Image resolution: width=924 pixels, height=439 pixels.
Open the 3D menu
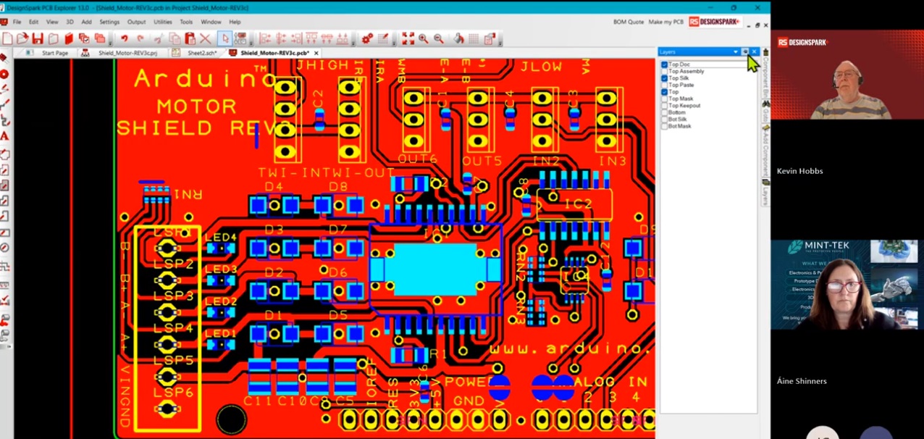[x=70, y=22]
